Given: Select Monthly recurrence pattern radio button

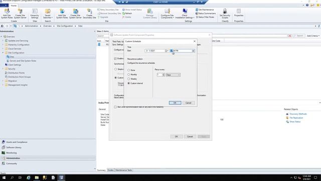Looking at the screenshot, I should tap(128, 74).
